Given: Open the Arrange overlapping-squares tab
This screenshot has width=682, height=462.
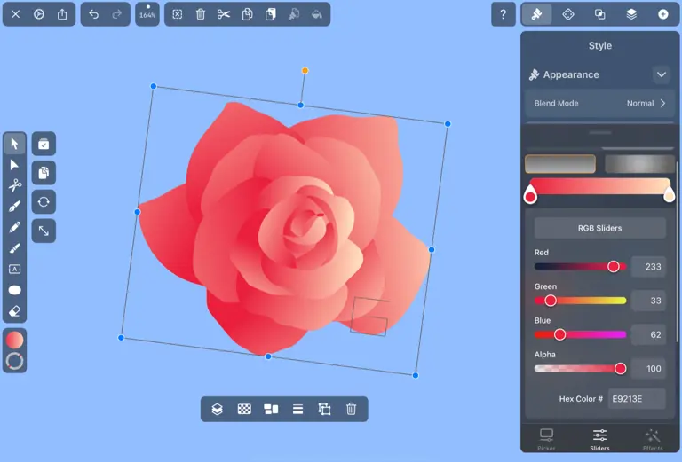Looking at the screenshot, I should (599, 14).
